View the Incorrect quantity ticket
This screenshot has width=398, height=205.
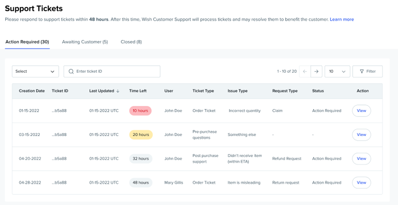(x=361, y=111)
